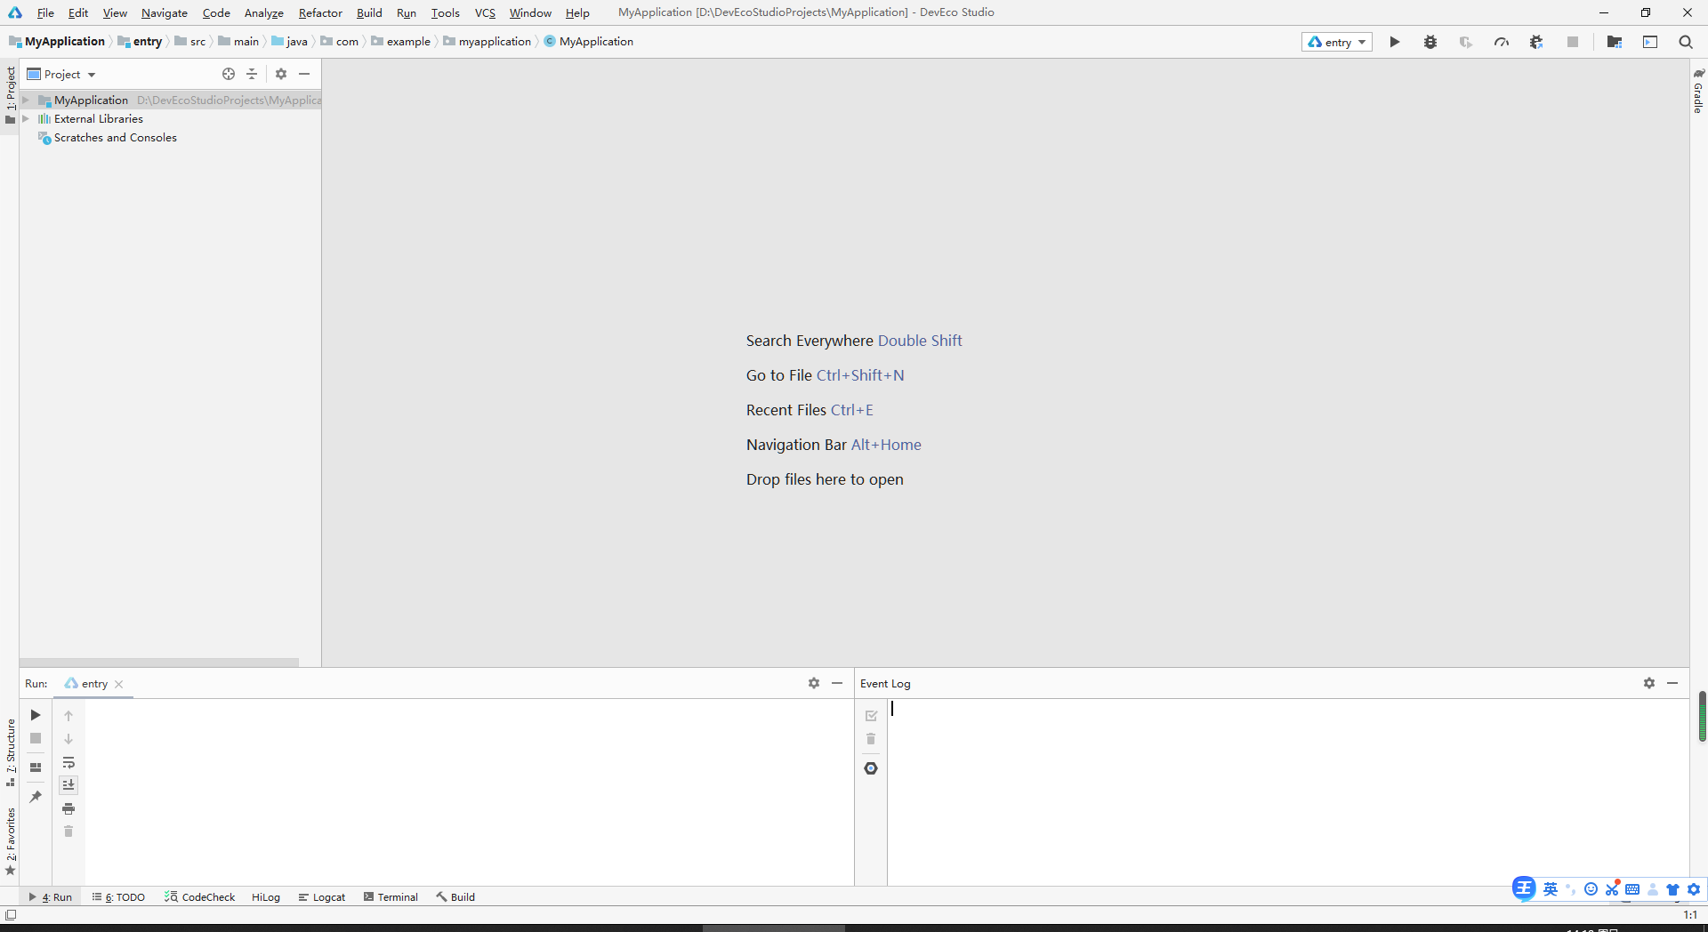Hide the Run panel with its minimize dash
The image size is (1708, 932).
[837, 683]
